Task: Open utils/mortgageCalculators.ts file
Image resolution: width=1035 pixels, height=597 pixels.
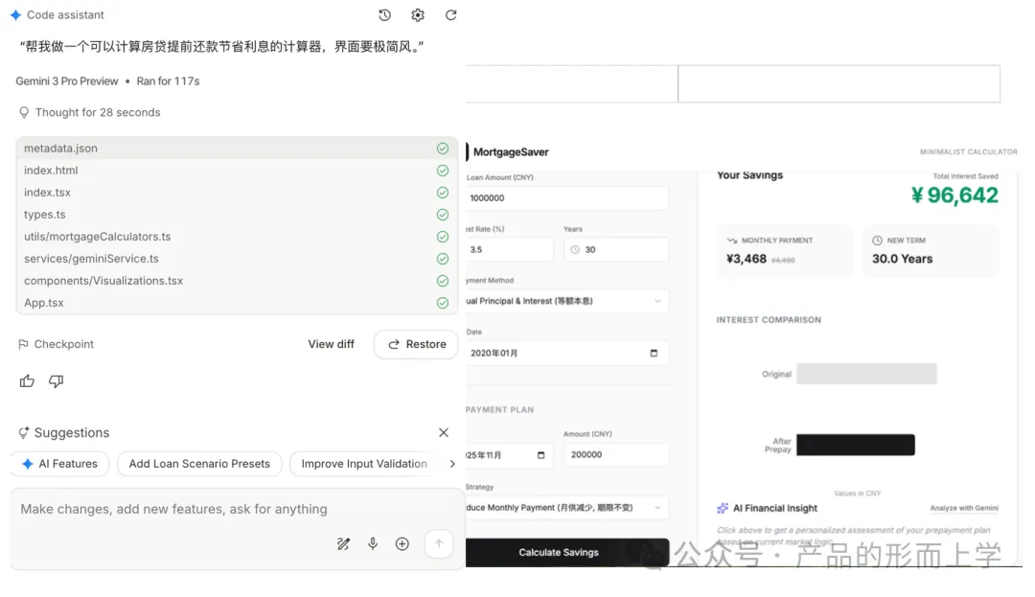Action: coord(97,237)
